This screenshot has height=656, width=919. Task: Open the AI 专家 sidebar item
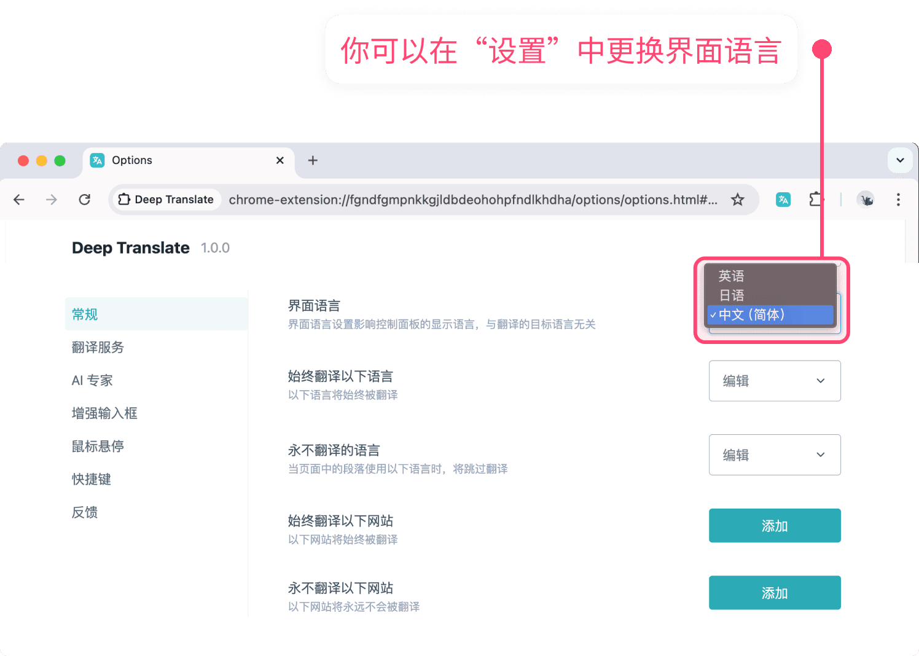pyautogui.click(x=92, y=381)
